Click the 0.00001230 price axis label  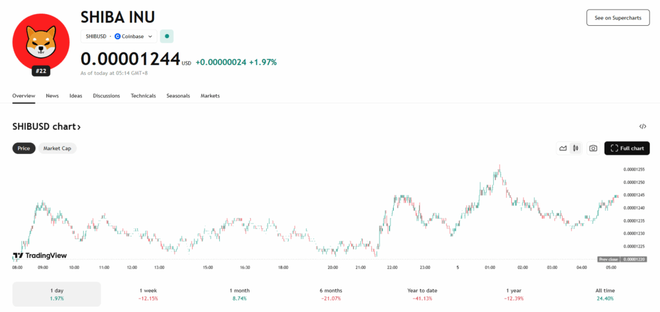click(x=634, y=233)
